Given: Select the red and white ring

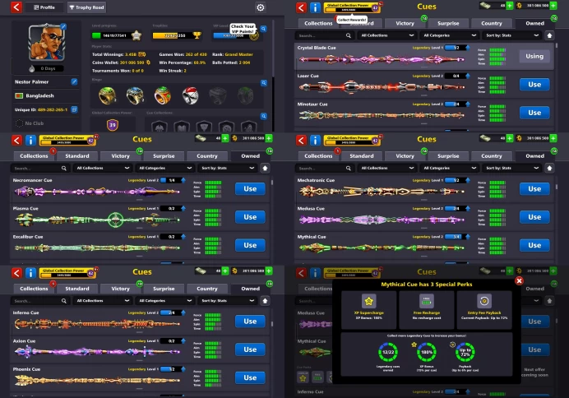Looking at the screenshot, I should point(191,95).
